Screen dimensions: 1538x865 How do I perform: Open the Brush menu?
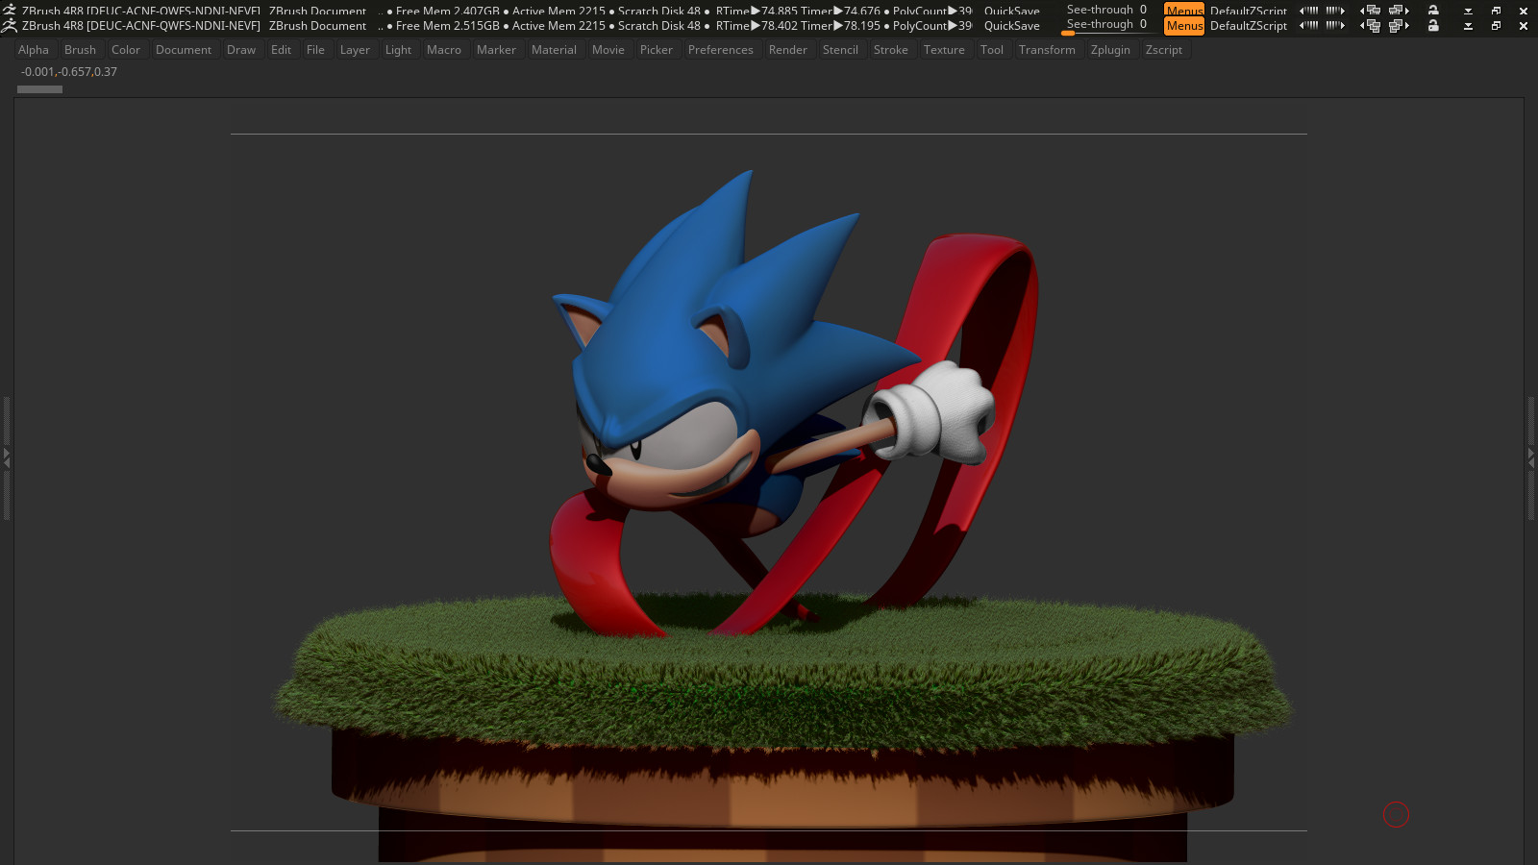[x=80, y=50]
